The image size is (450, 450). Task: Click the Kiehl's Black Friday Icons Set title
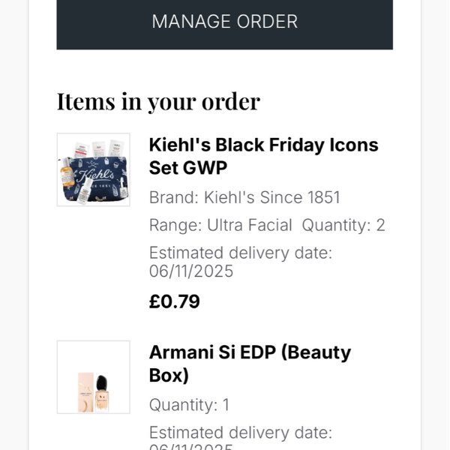pos(263,145)
